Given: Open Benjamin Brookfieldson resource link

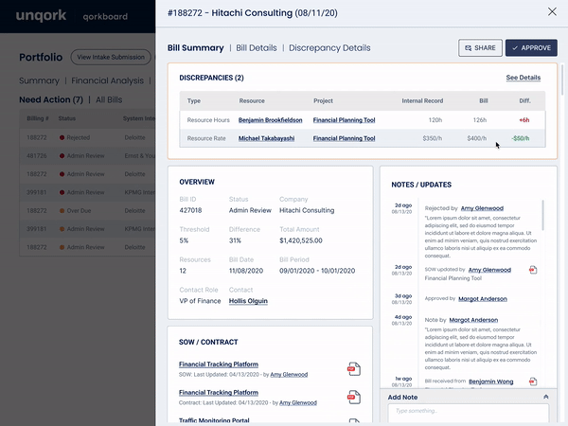Looking at the screenshot, I should [270, 120].
